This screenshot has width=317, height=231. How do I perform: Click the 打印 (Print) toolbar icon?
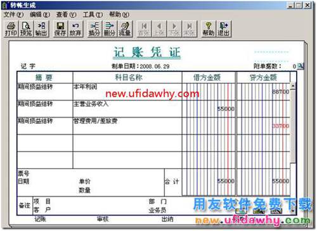[11, 29]
